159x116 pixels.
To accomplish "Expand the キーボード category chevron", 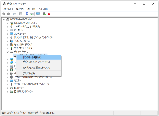I will [7, 30].
